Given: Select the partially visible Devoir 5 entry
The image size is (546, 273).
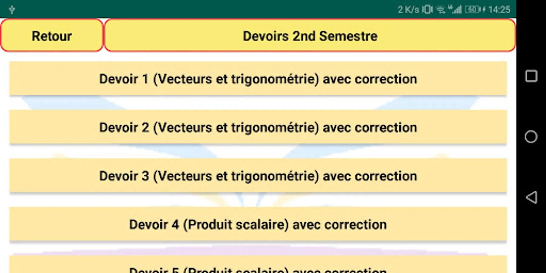Looking at the screenshot, I should point(258,266).
